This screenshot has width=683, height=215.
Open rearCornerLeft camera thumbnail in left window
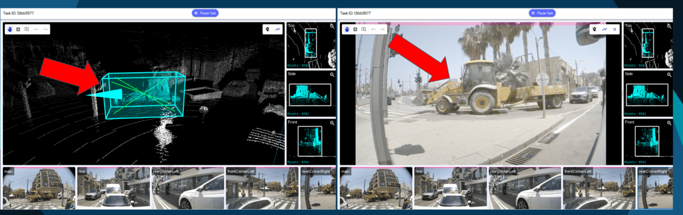[x=187, y=188]
